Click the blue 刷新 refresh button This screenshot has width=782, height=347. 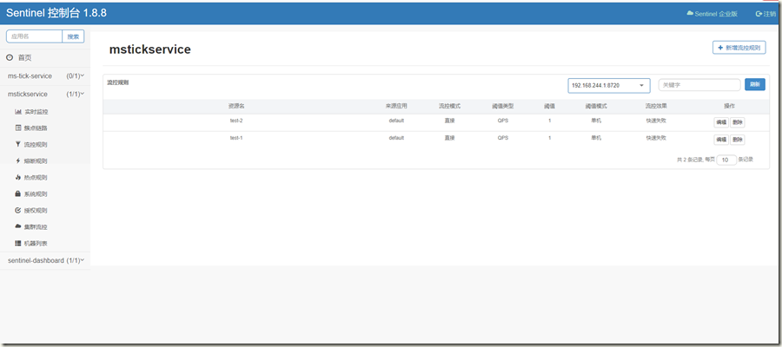754,85
